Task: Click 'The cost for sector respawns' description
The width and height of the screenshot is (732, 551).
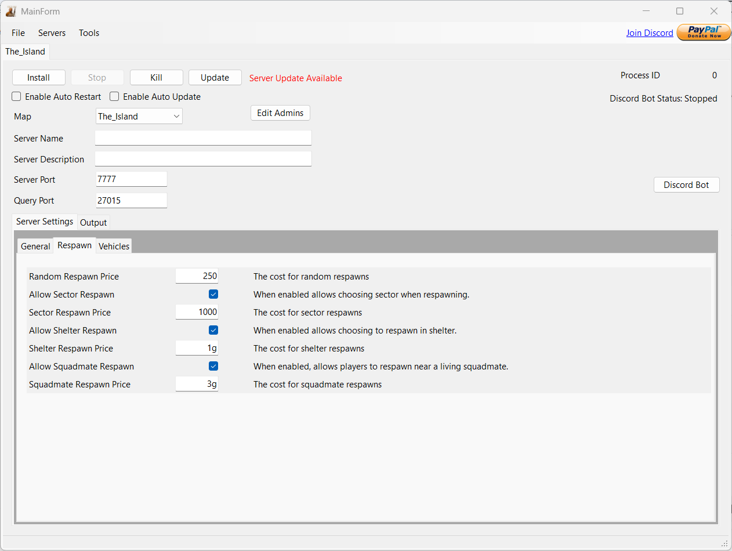Action: (x=308, y=313)
